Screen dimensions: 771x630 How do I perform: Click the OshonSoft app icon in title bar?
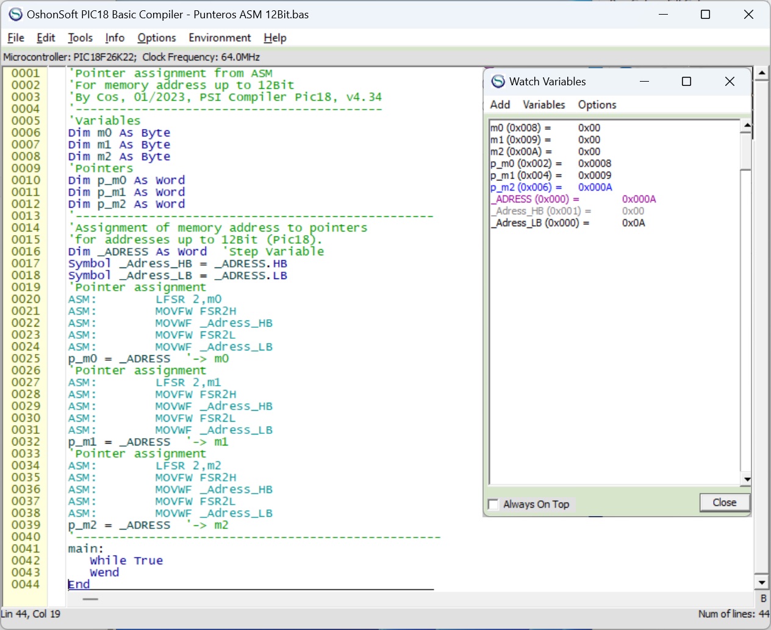pos(15,14)
